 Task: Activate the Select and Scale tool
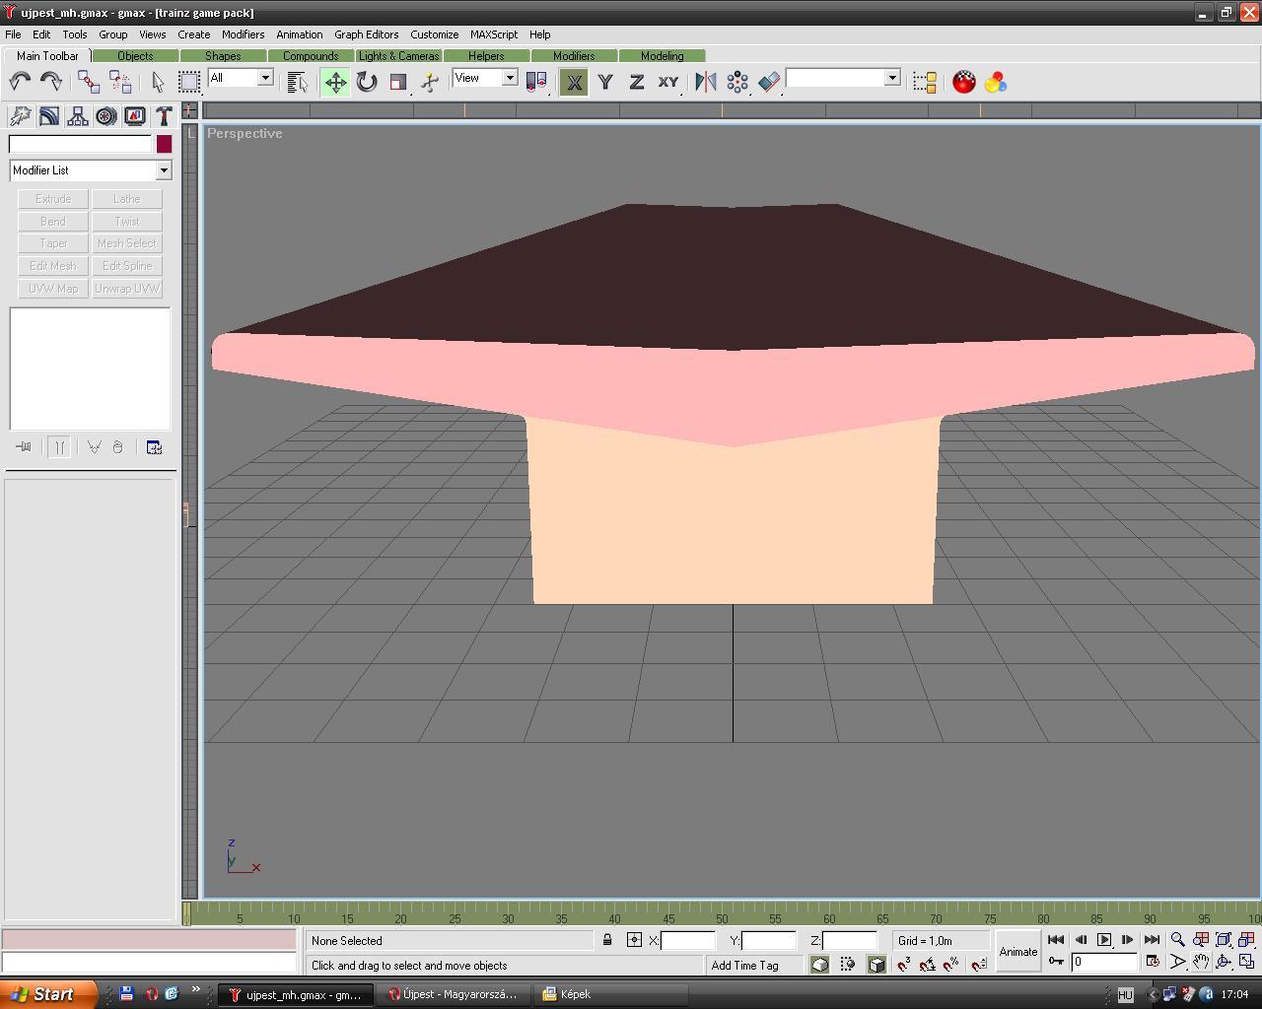[398, 83]
